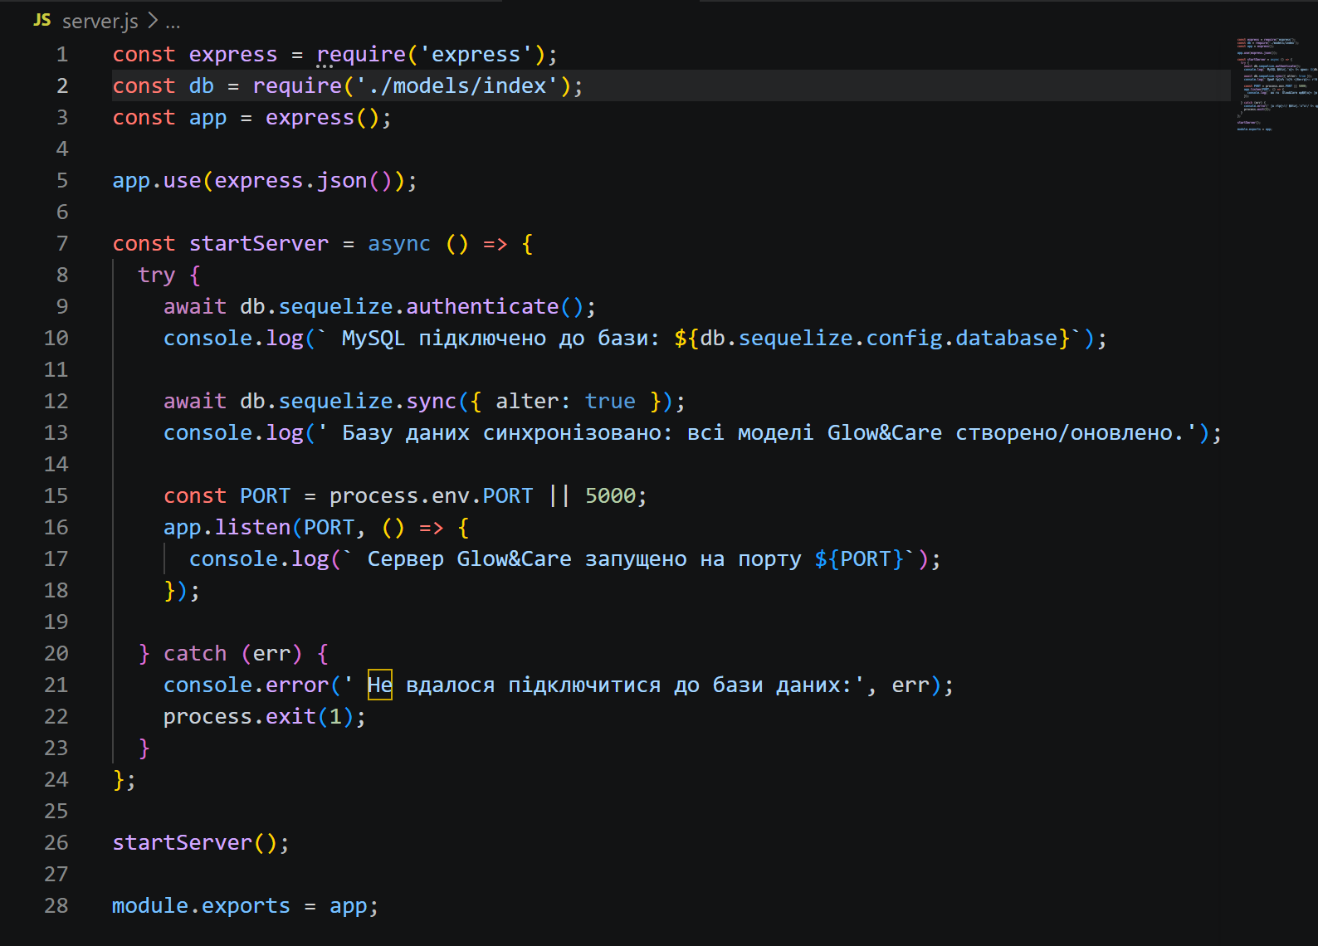Screen dimensions: 1318x946
Task: Click 'MySQL' text in line 10 string
Action: click(x=373, y=338)
